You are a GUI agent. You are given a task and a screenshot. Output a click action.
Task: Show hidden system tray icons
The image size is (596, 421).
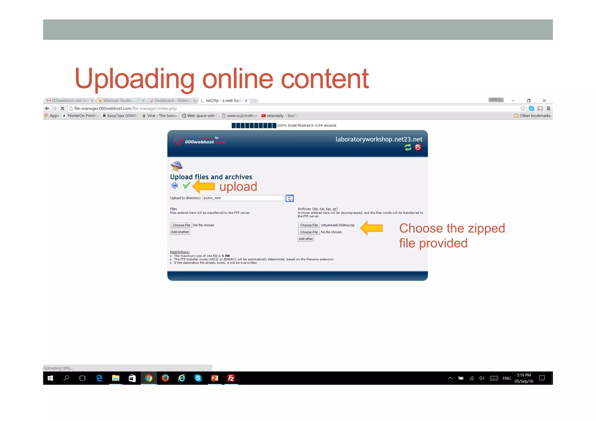tap(450, 378)
